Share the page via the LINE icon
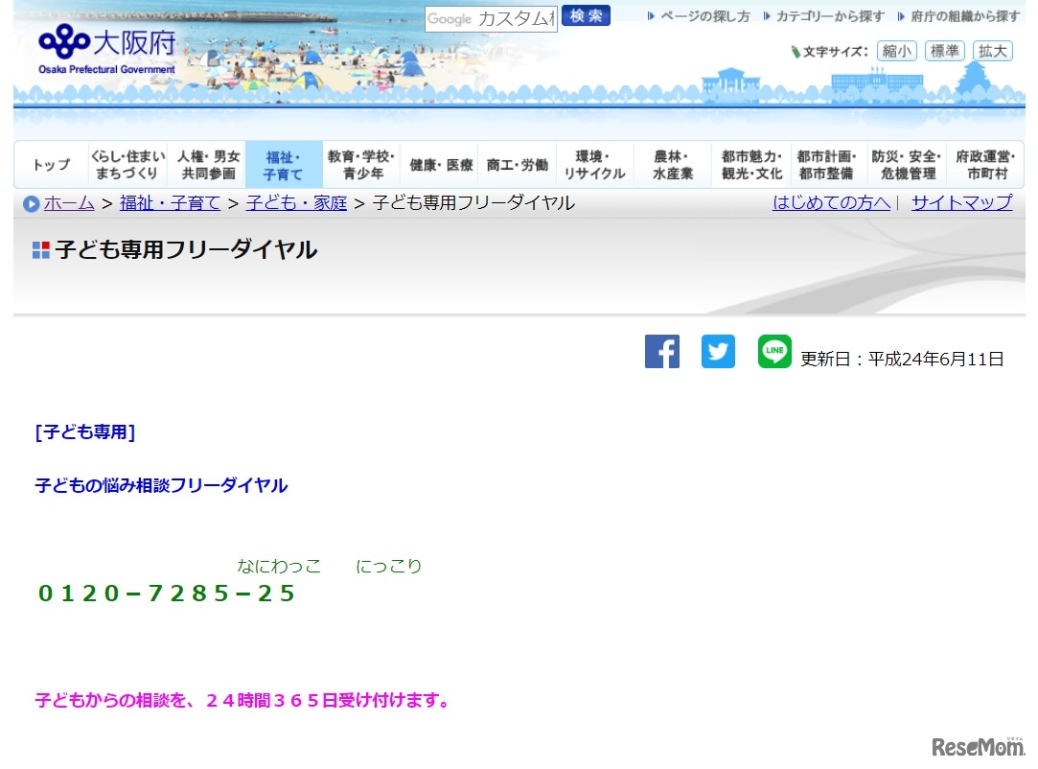1038x769 pixels. tap(774, 352)
